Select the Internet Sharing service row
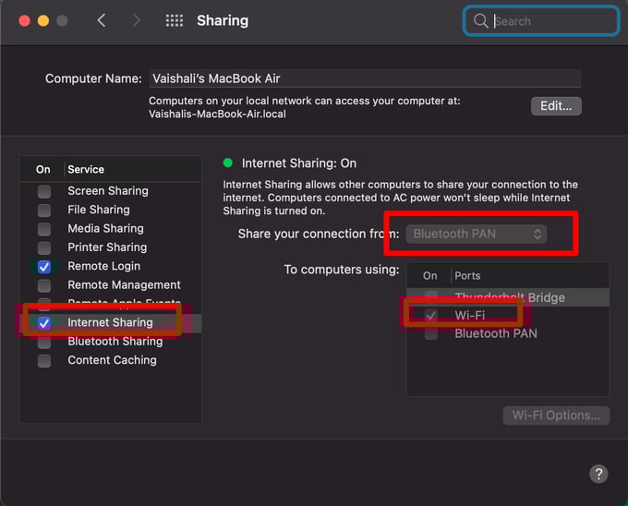Image resolution: width=628 pixels, height=506 pixels. (111, 322)
